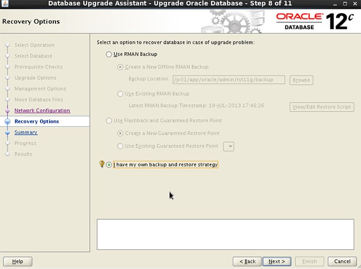The height and width of the screenshot is (269, 361).
Task: Click the Latest RMAN Backup Timestamp text
Action: click(x=196, y=105)
